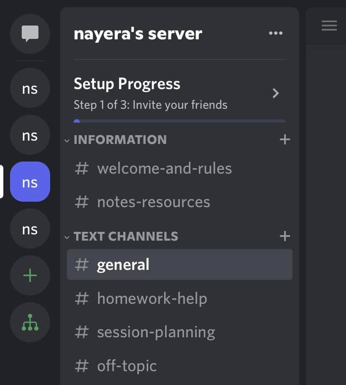Click the hash icon beside welcome-and-rules
Image resolution: width=346 pixels, height=385 pixels.
tap(81, 168)
